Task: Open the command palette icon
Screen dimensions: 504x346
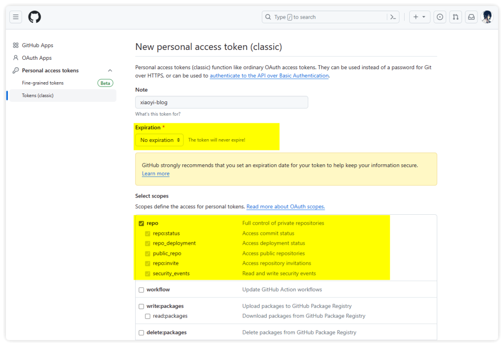Action: click(x=393, y=17)
